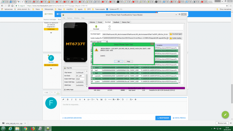
Task: Uncheck the erecovery partition checkbox
Action: coord(92,79)
